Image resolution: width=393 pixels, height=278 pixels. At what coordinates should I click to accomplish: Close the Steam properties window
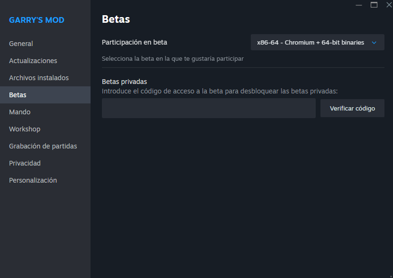coord(388,5)
